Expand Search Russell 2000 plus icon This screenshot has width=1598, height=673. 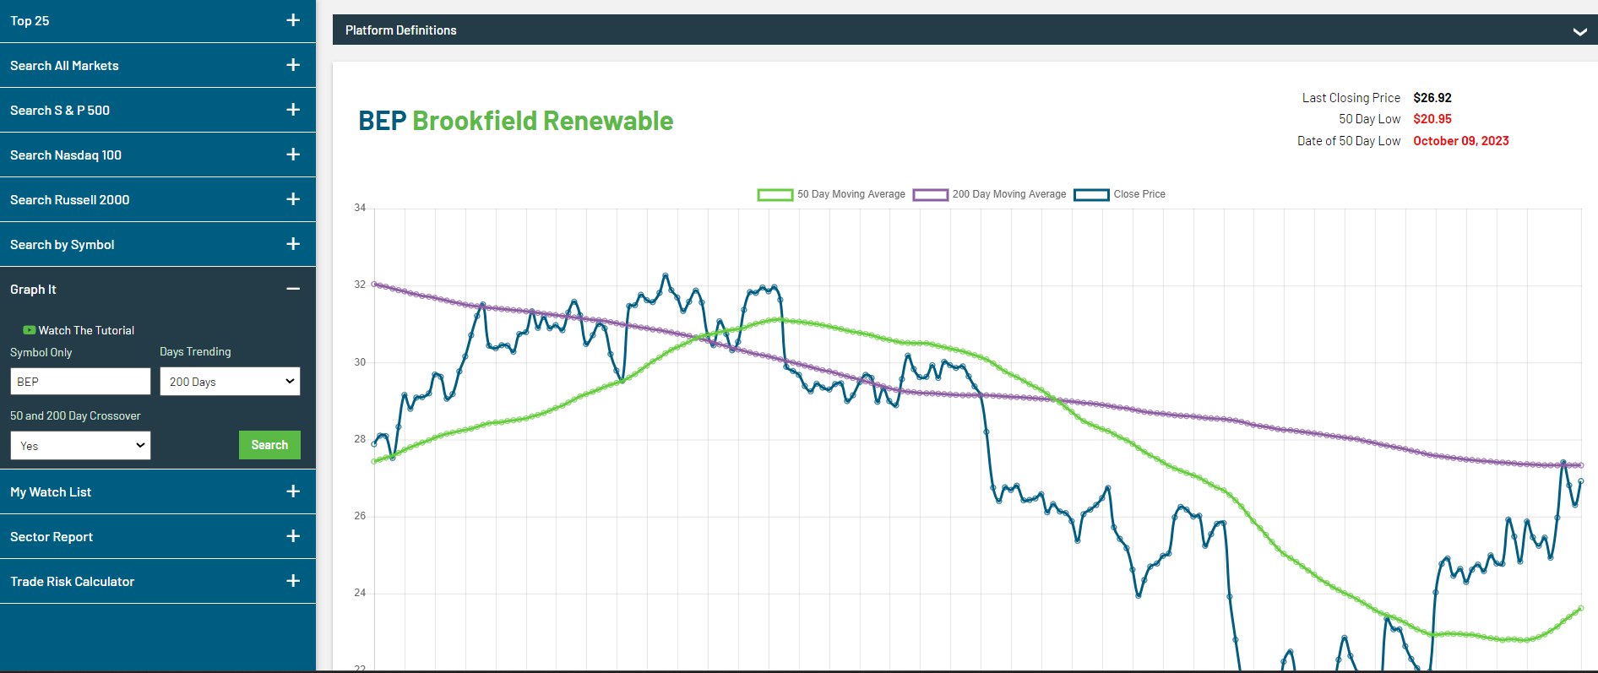(293, 199)
